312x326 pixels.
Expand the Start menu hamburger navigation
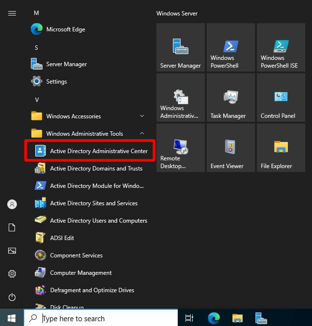[x=12, y=13]
